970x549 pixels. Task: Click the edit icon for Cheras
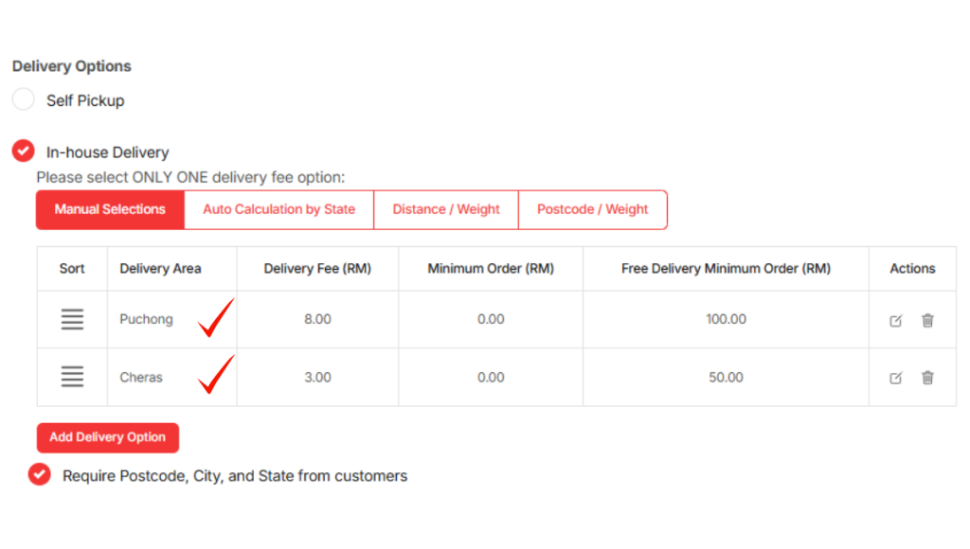click(x=896, y=378)
